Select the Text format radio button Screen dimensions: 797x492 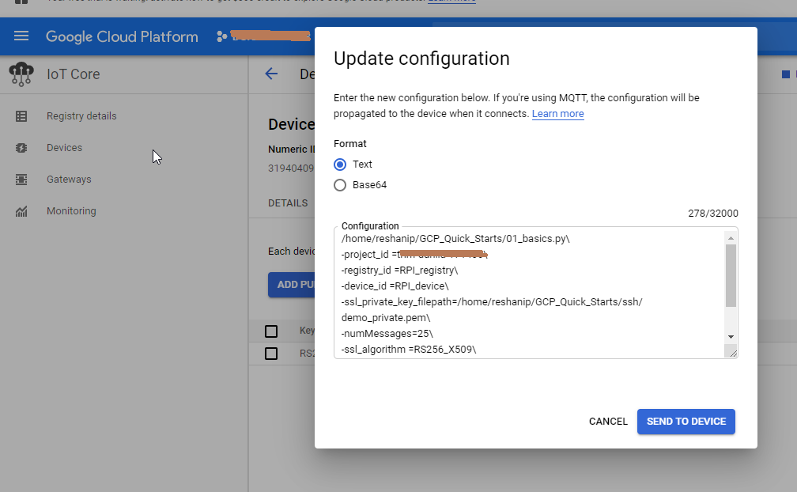[340, 165]
